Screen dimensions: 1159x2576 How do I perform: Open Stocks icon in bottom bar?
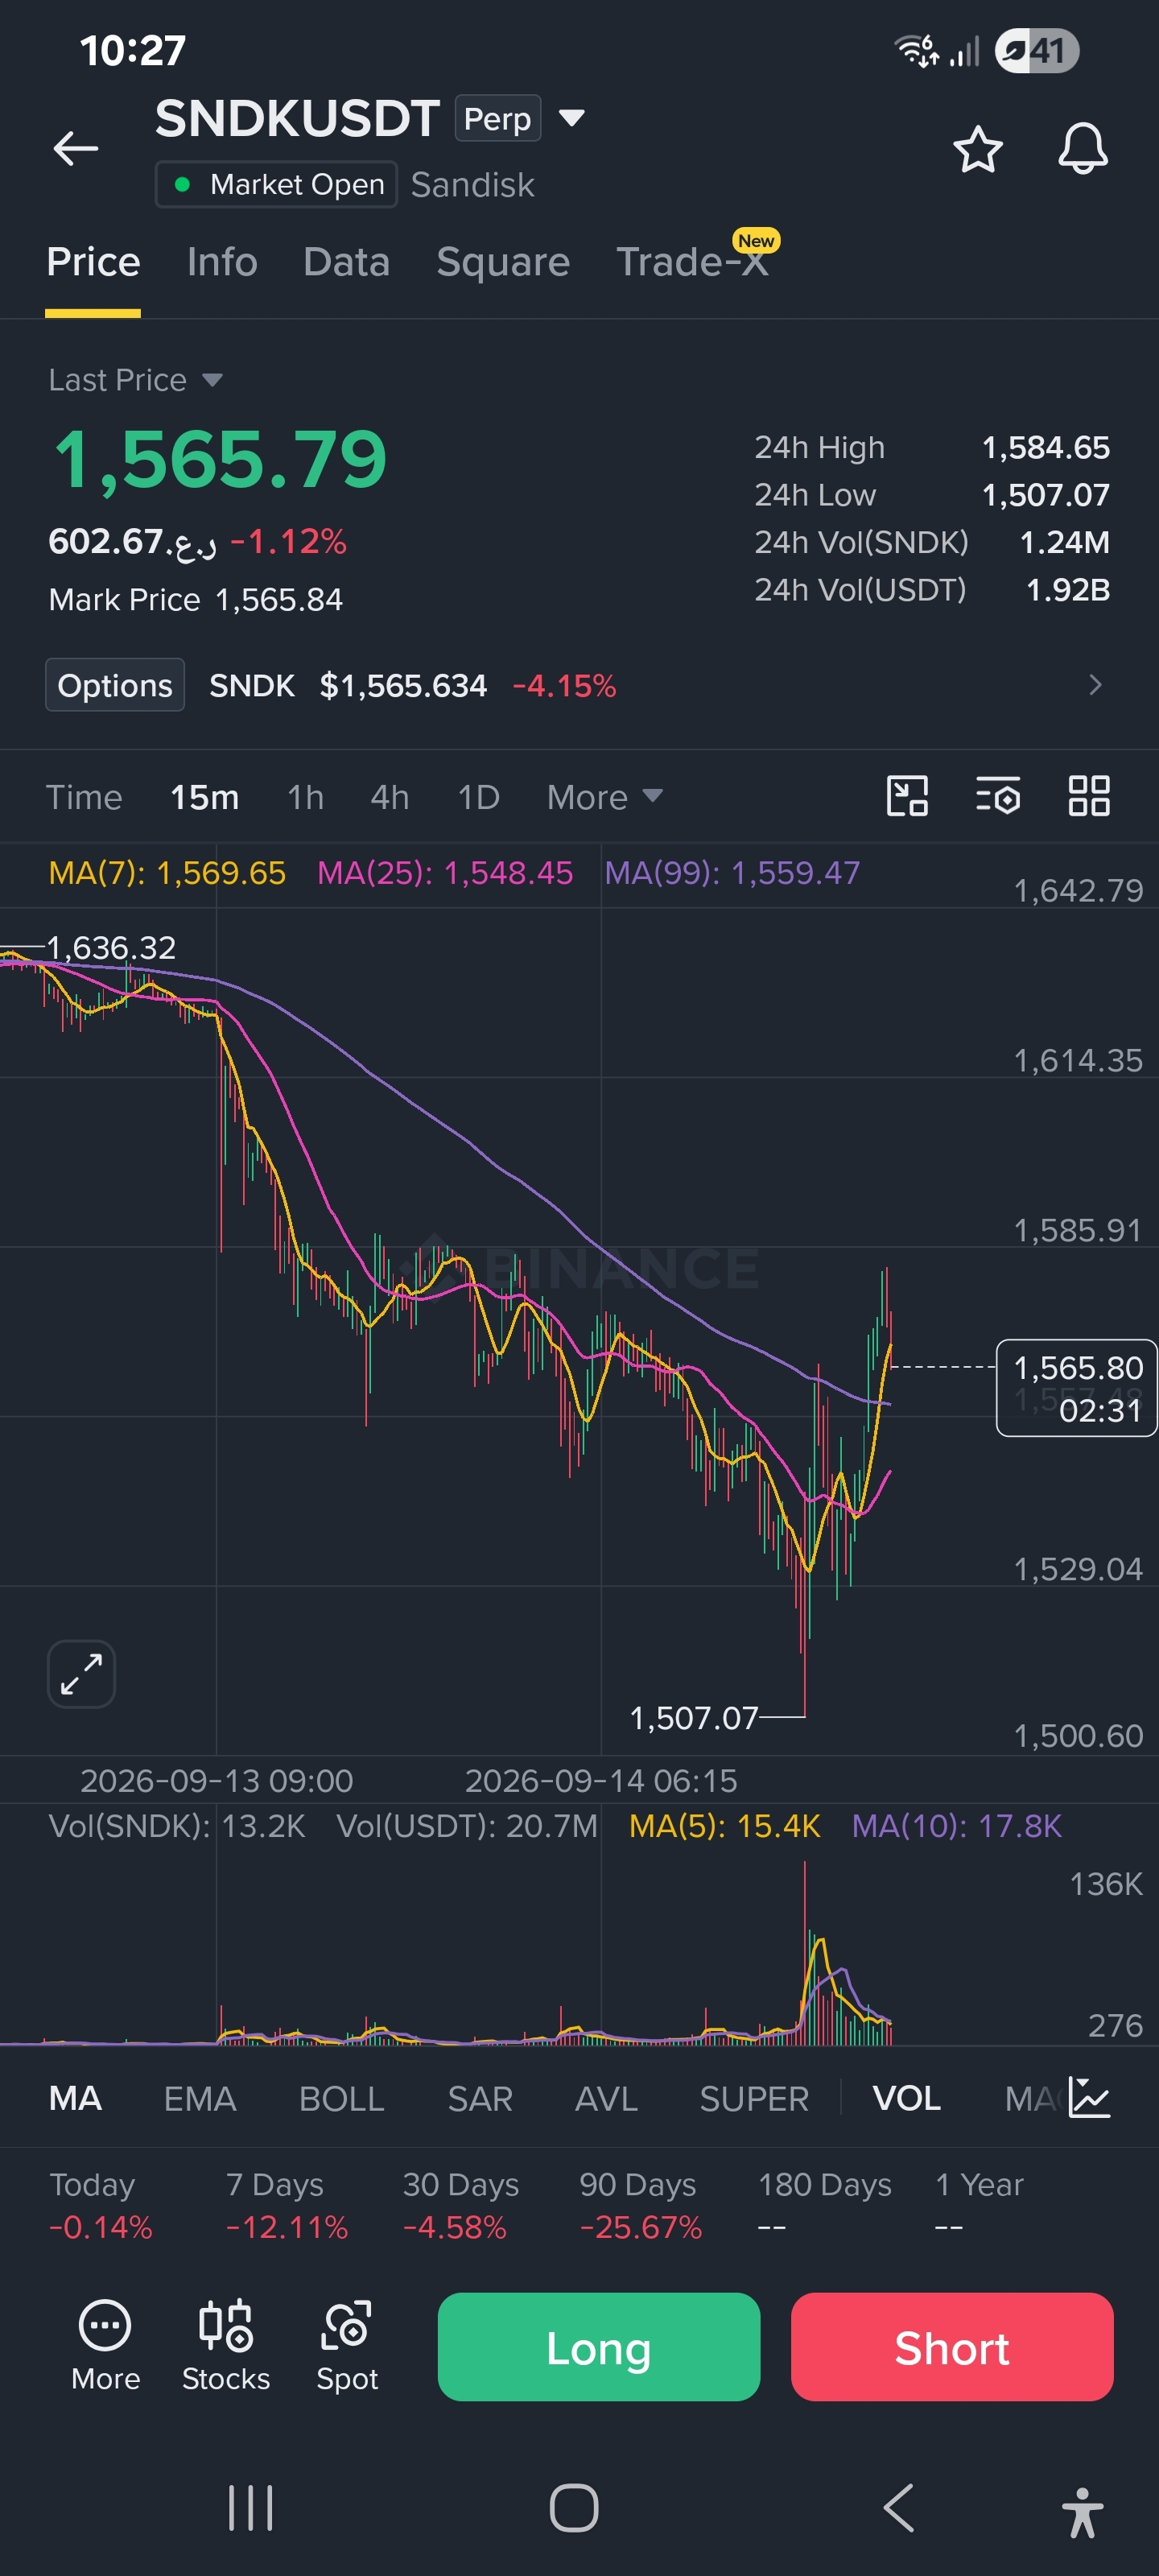tap(226, 2345)
